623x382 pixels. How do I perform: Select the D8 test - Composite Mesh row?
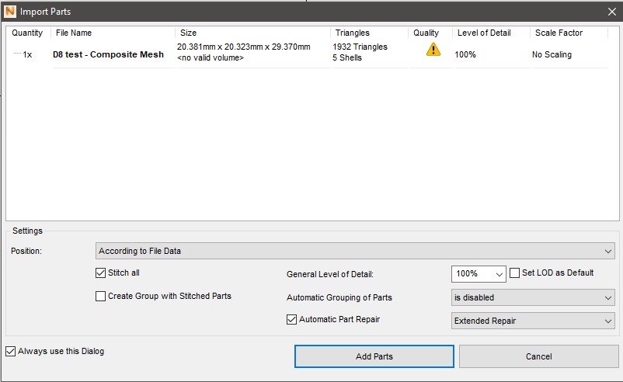(x=108, y=55)
